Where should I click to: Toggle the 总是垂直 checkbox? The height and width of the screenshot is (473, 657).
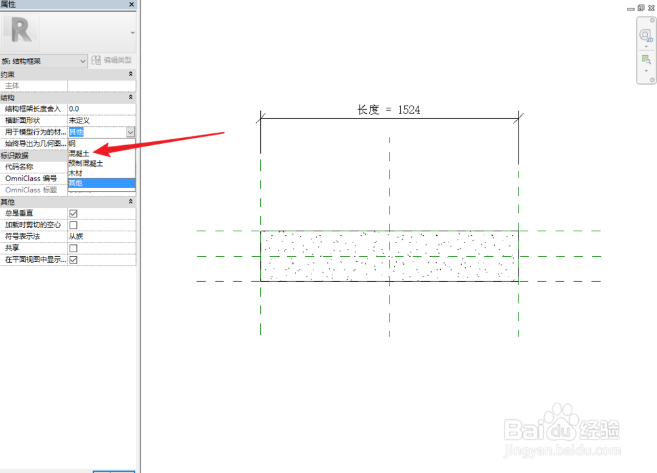(x=74, y=214)
